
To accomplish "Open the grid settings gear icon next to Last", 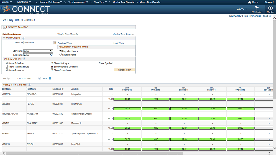I will (x=50, y=78).
